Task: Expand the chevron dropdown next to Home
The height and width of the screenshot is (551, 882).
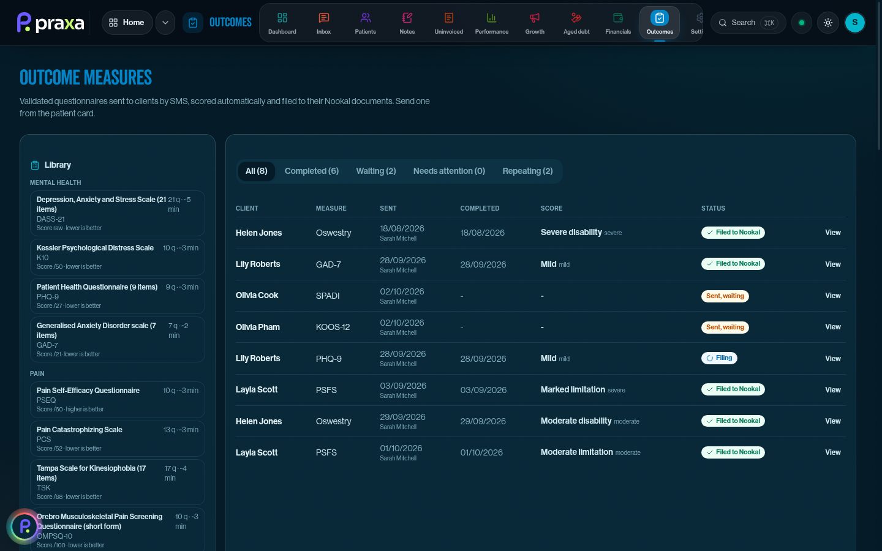Action: 165,23
